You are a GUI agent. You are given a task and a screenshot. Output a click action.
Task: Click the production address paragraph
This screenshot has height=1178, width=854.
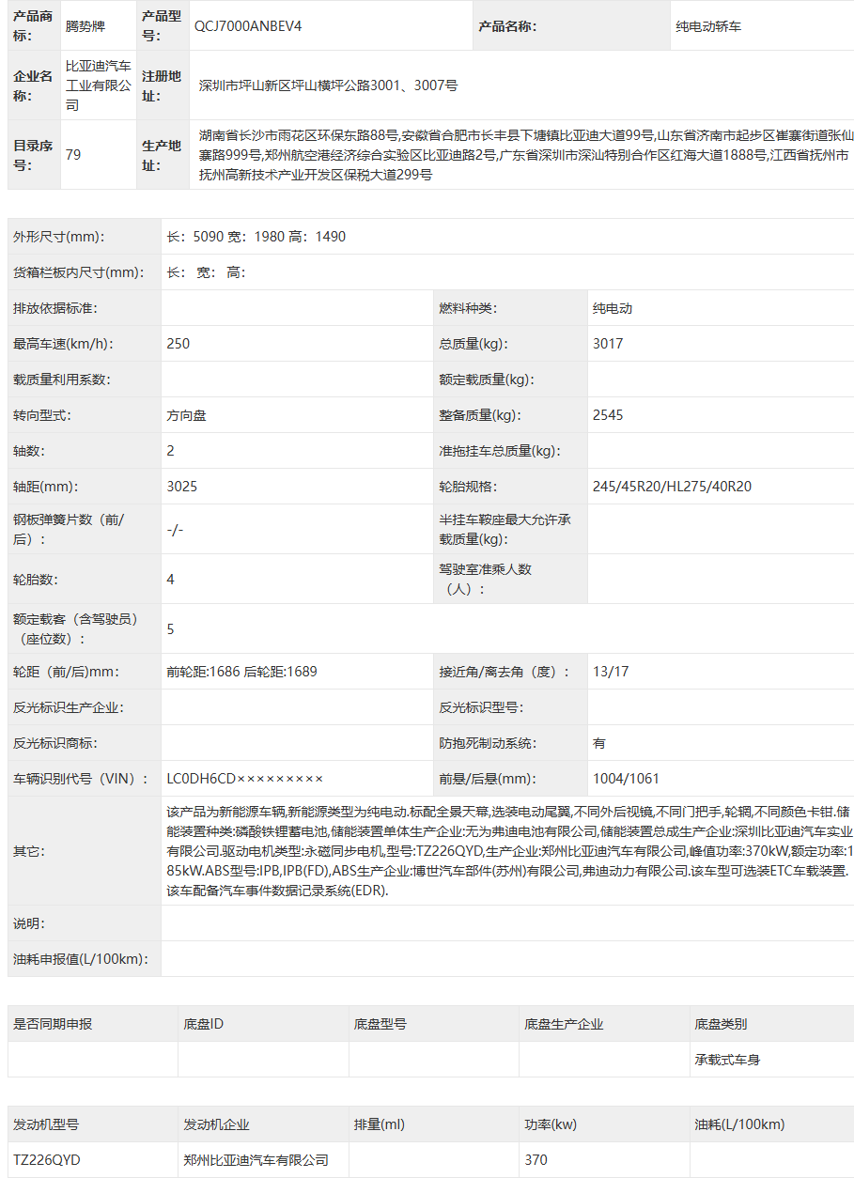point(525,155)
